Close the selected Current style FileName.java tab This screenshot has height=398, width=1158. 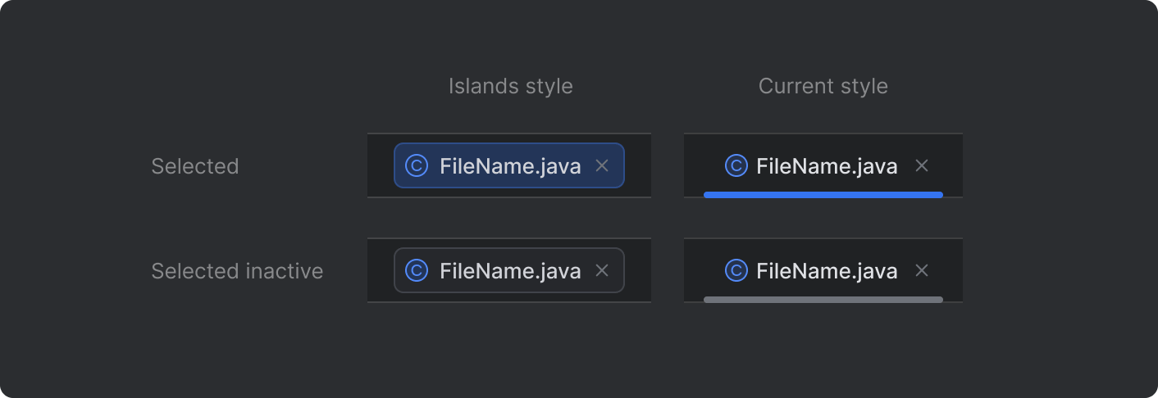pyautogui.click(x=922, y=165)
